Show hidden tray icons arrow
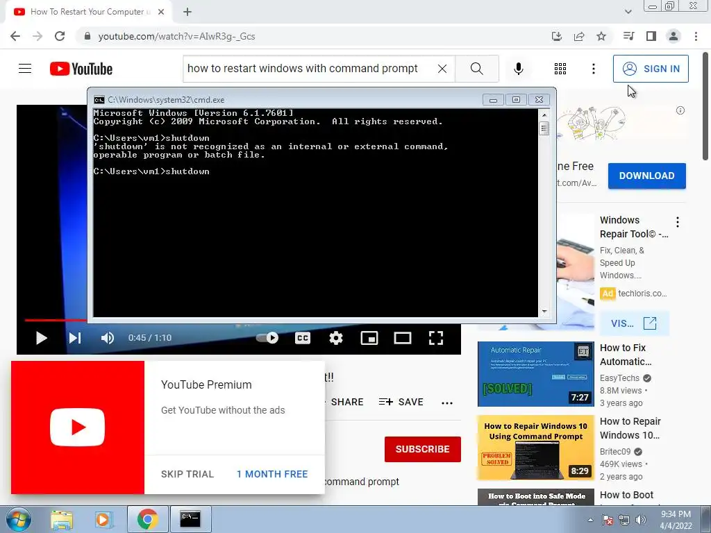This screenshot has width=711, height=533. click(590, 520)
